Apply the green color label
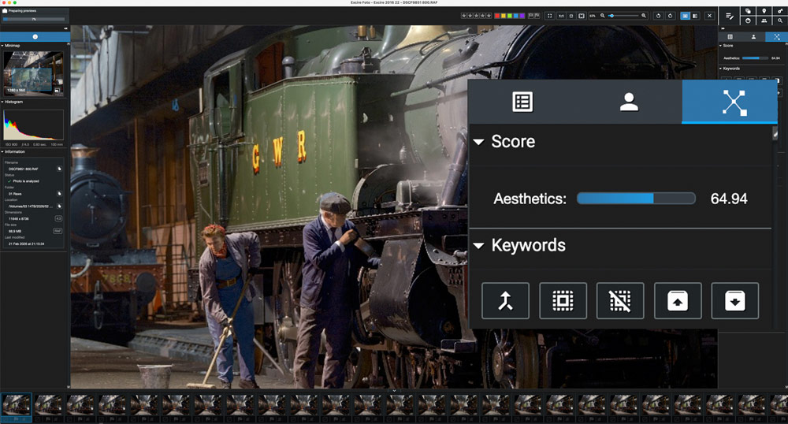The width and height of the screenshot is (788, 424). coord(510,16)
